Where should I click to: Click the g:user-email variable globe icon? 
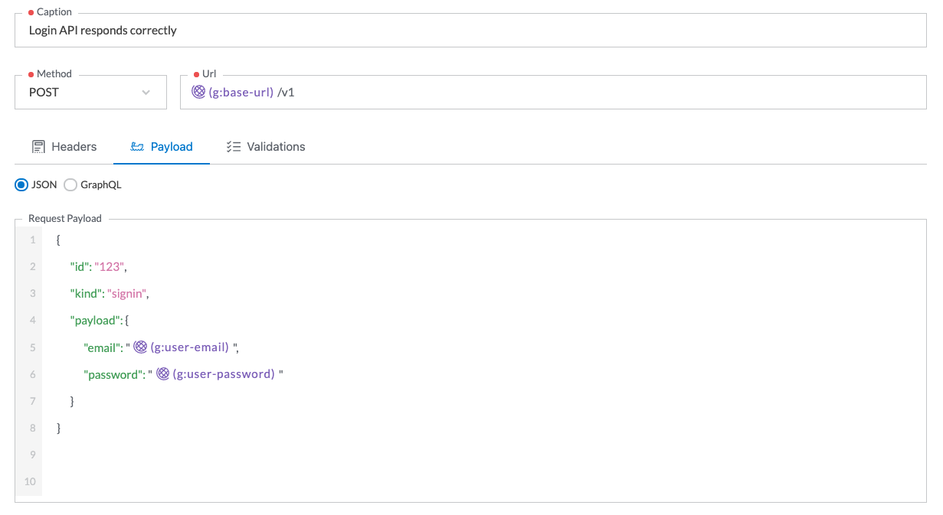pyautogui.click(x=140, y=347)
